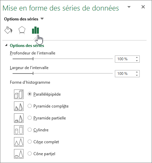The image size is (152, 163).
Task: Open the Effects pentagon tab
Action: tap(22, 30)
